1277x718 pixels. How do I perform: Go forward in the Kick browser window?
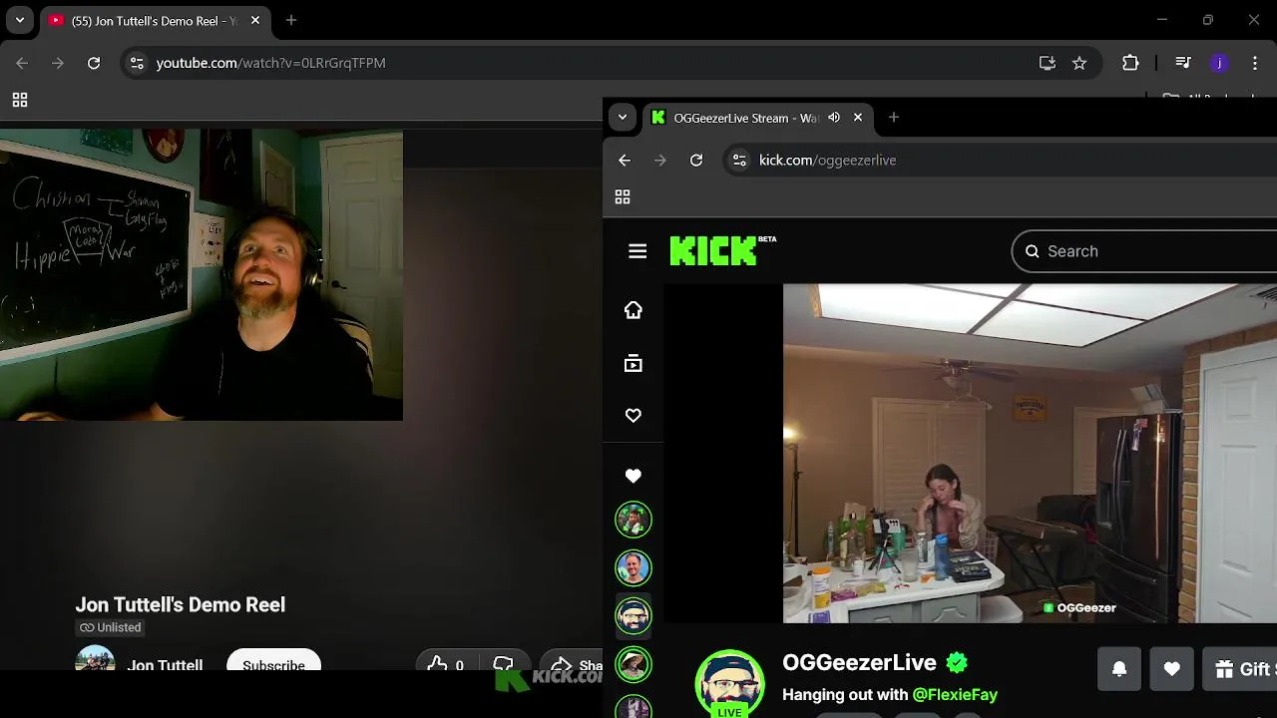pyautogui.click(x=660, y=160)
